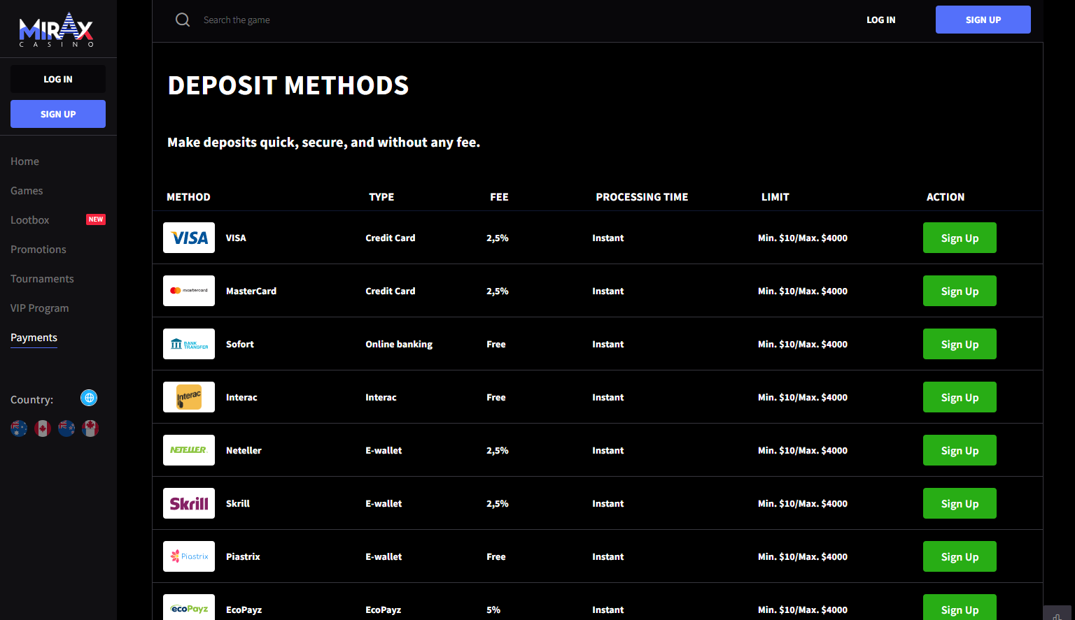Viewport: 1075px width, 620px height.
Task: Click the Mirax Casino logo
Action: (56, 29)
